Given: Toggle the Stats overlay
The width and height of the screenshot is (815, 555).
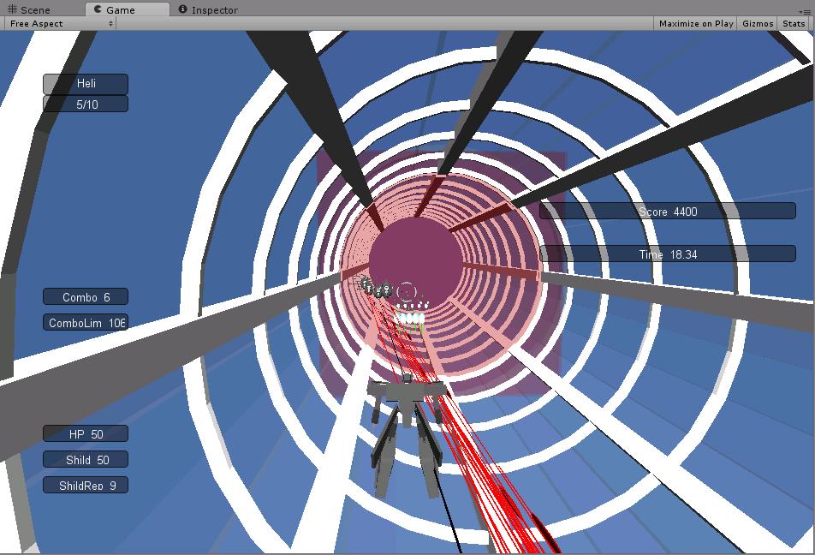Looking at the screenshot, I should click(x=793, y=23).
